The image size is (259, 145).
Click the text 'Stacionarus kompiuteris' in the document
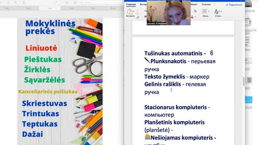coord(175,107)
